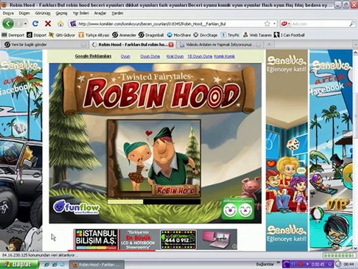Click the differenceGames green logo
The image size is (358, 269).
238,209
